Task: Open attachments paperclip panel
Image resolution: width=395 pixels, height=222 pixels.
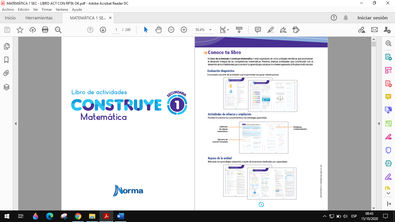Action: [6, 73]
